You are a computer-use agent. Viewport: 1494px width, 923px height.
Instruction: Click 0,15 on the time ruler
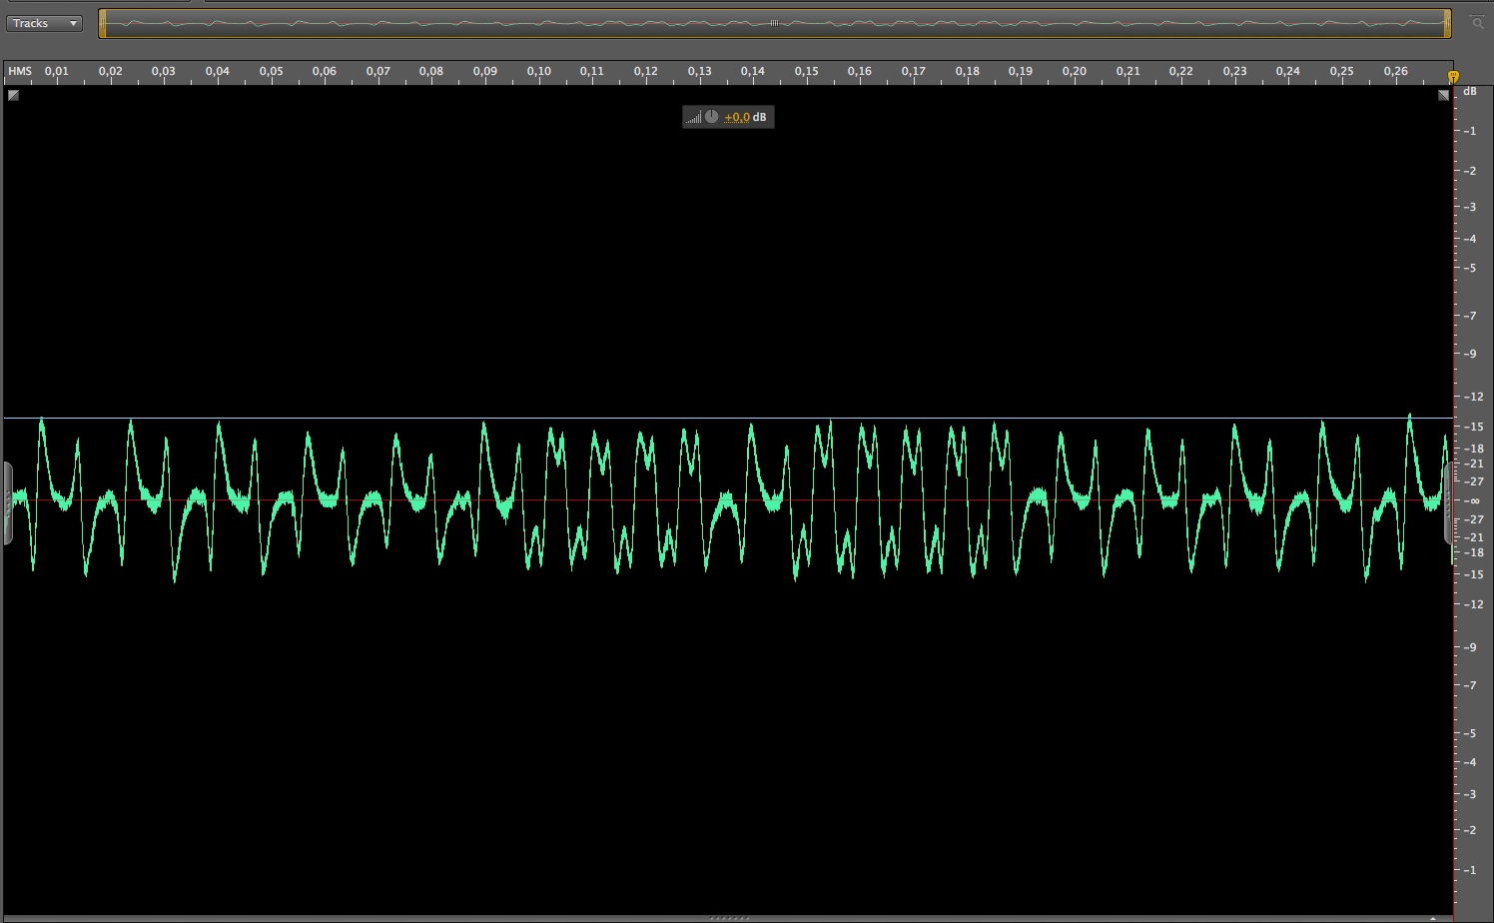pos(806,71)
